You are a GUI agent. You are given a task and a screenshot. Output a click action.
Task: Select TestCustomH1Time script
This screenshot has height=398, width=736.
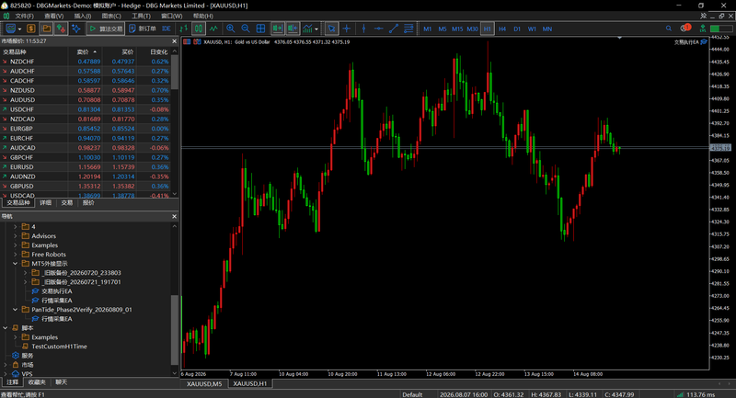59,347
